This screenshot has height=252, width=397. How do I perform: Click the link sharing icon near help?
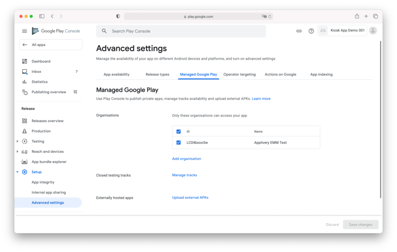pyautogui.click(x=299, y=31)
